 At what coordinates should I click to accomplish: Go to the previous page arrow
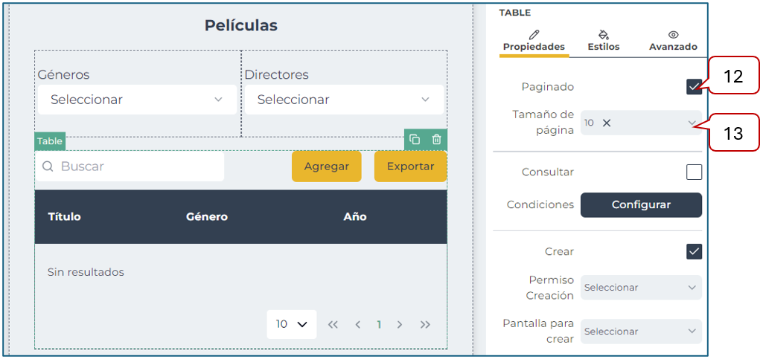pos(358,325)
